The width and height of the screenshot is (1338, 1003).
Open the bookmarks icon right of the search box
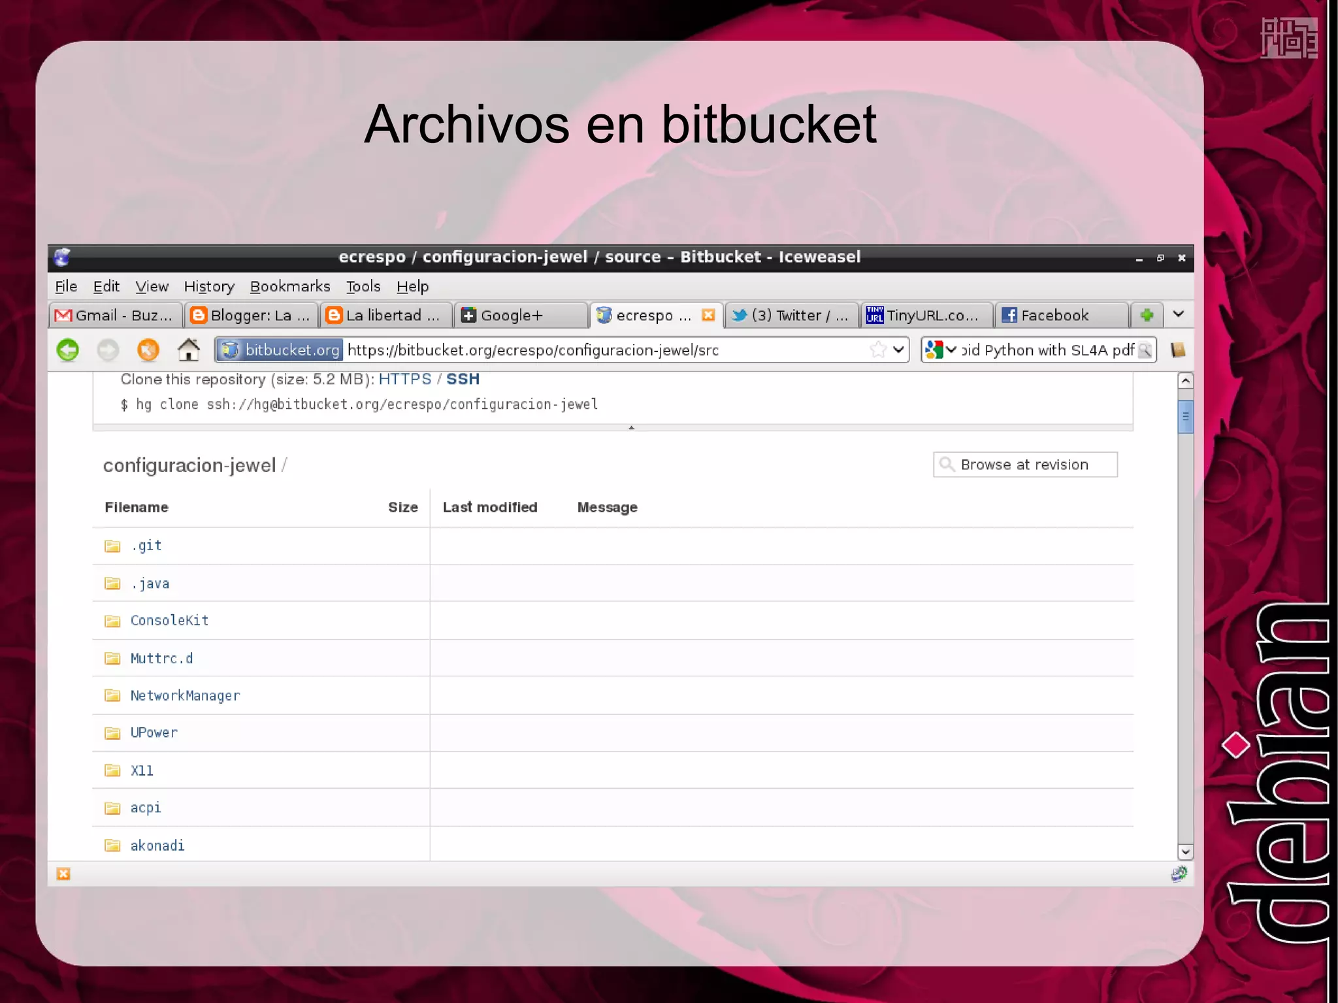point(1178,350)
